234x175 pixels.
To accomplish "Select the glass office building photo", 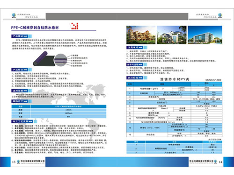I will 205,35.
